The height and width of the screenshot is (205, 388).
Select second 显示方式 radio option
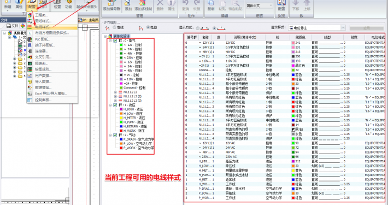coord(214,28)
